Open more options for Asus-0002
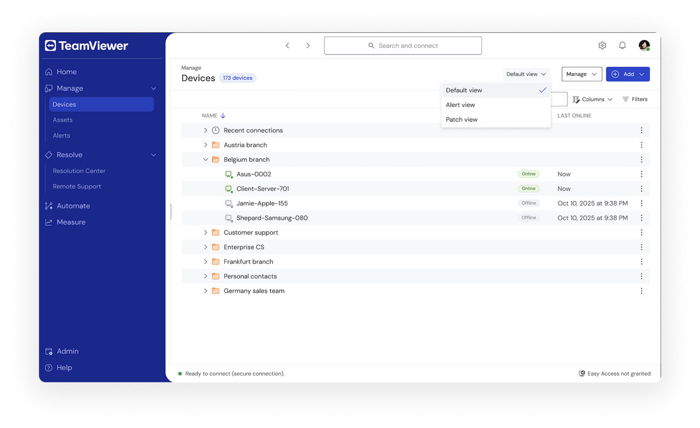The image size is (700, 428). pos(641,174)
